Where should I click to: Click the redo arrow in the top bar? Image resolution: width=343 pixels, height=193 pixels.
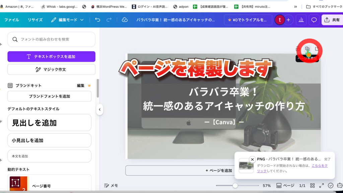(109, 20)
